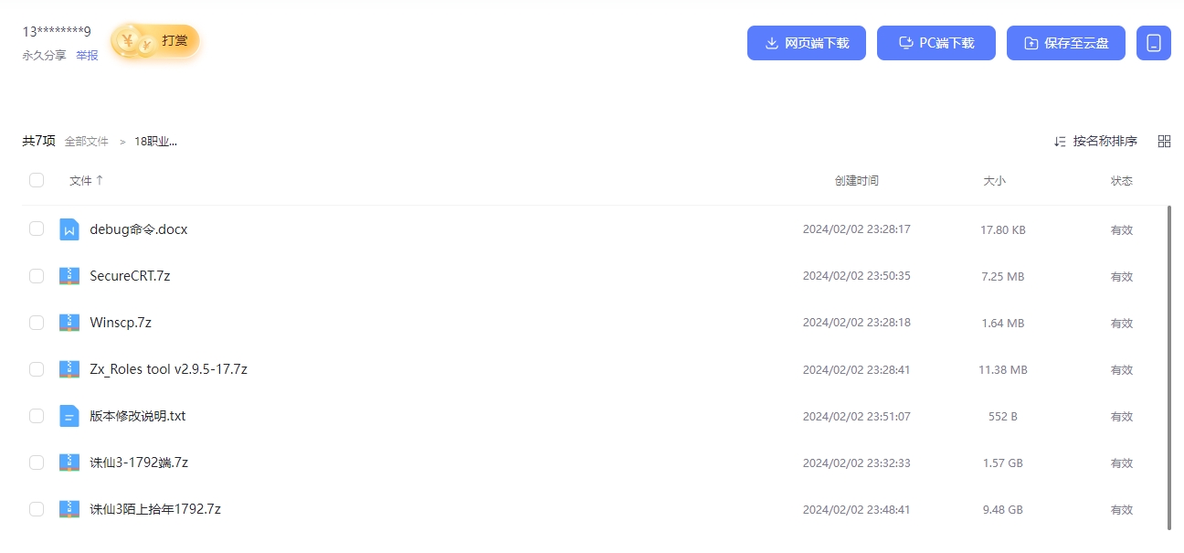Click the text file icon beside 版本修改说明.txt
The height and width of the screenshot is (553, 1184).
coord(69,416)
